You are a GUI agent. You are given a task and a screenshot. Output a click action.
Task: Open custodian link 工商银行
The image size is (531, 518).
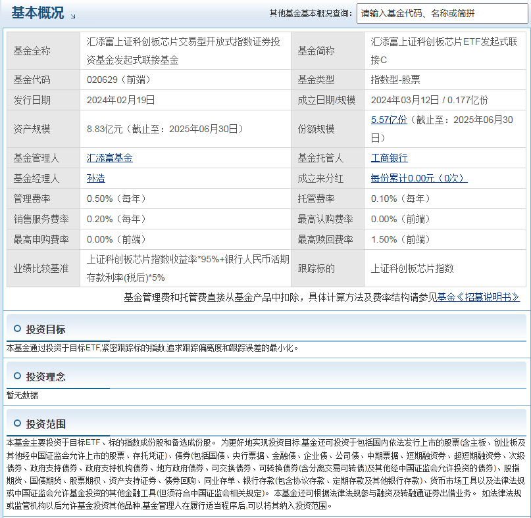pyautogui.click(x=389, y=158)
